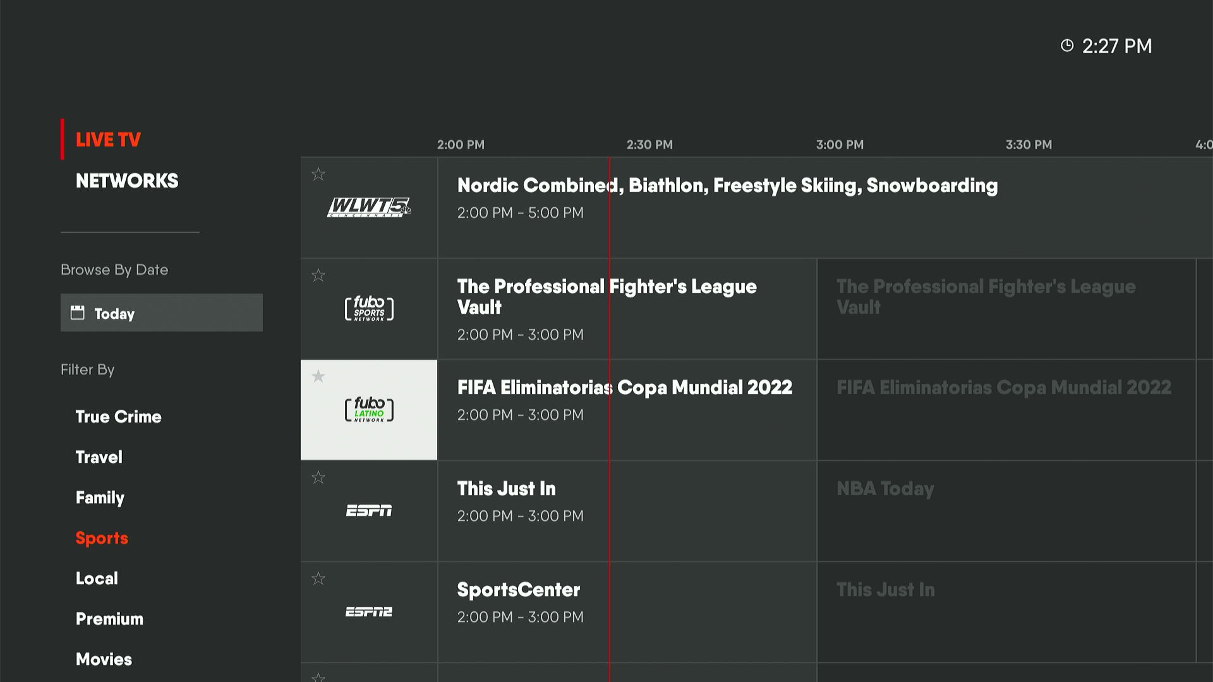1213x682 pixels.
Task: Switch to NETWORKS section
Action: [x=127, y=181]
